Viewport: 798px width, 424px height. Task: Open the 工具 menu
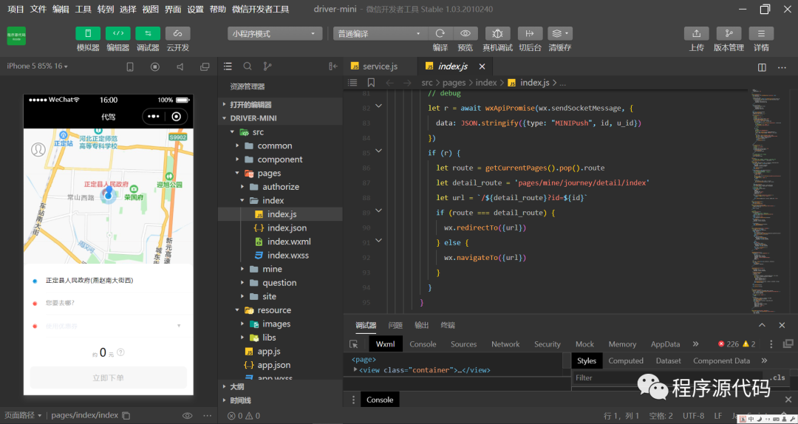[83, 9]
